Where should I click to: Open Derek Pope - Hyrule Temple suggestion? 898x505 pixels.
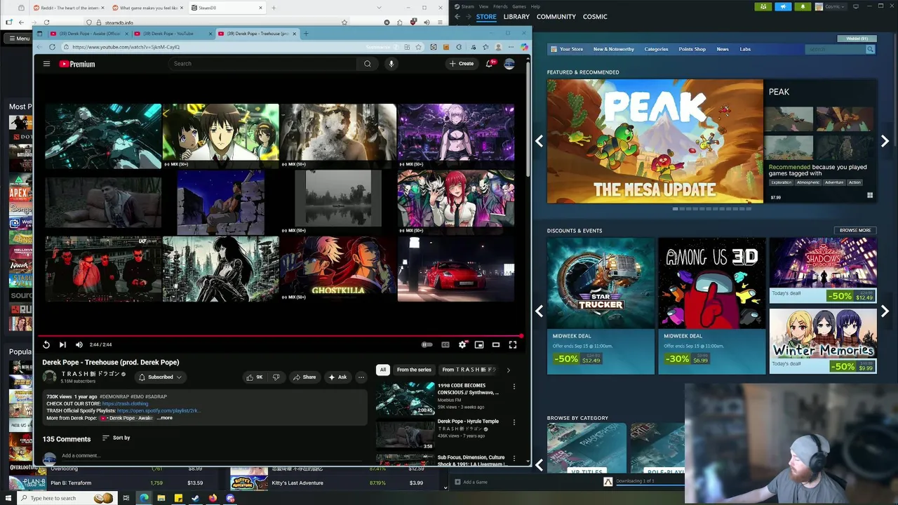coord(468,422)
